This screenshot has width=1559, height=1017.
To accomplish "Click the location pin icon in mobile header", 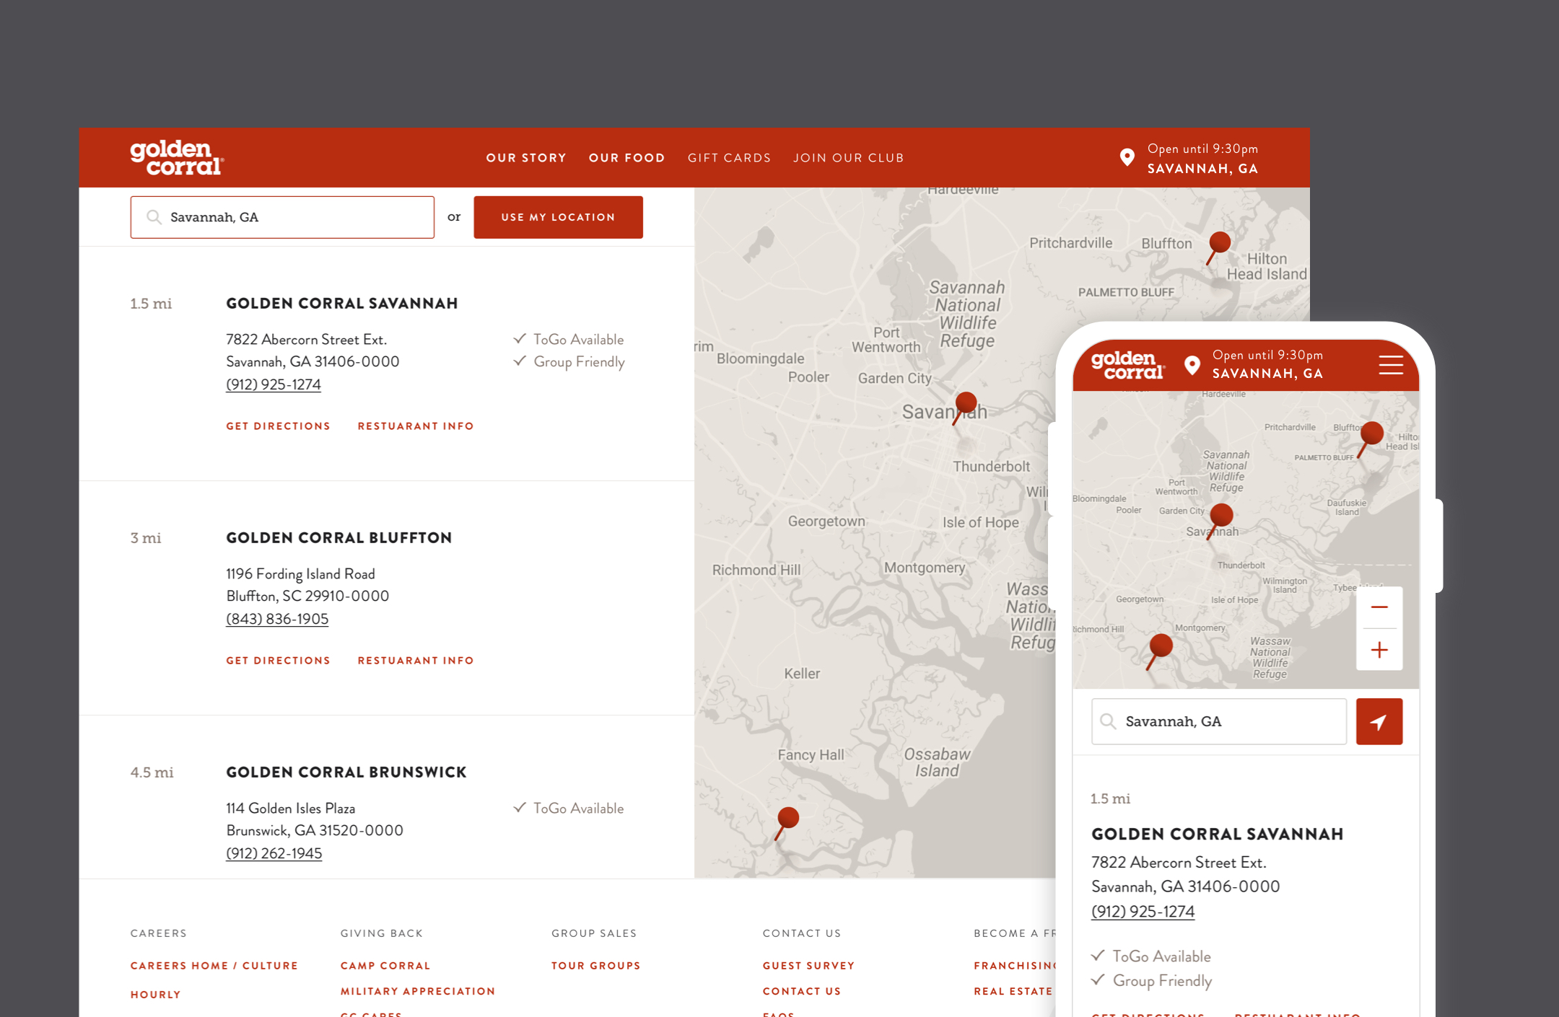I will coord(1192,365).
